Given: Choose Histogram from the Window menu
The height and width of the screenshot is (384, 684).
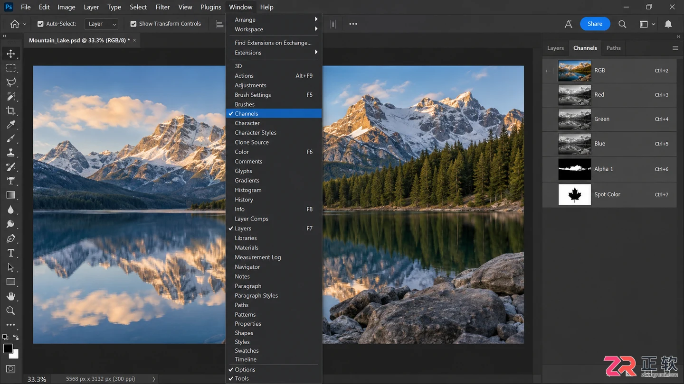Looking at the screenshot, I should click(x=274, y=190).
